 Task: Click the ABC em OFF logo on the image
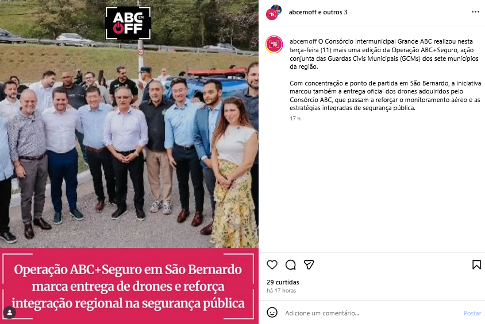(128, 23)
